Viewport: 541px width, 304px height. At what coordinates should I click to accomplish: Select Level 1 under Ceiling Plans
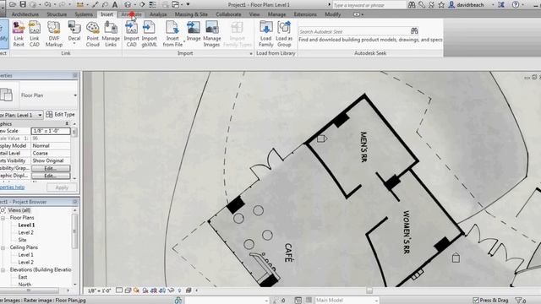[x=26, y=255]
